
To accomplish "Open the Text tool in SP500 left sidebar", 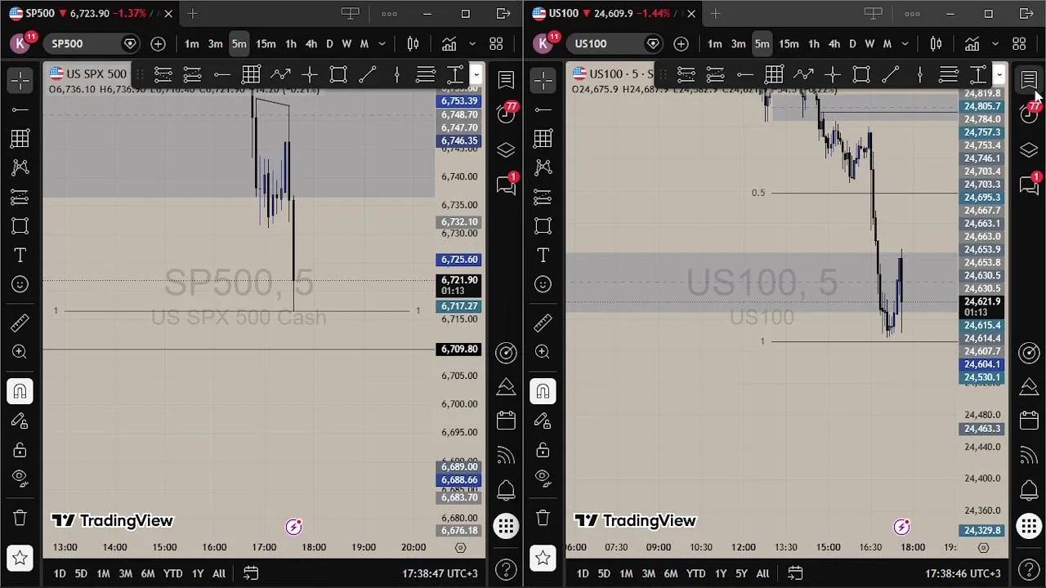I will pyautogui.click(x=20, y=256).
